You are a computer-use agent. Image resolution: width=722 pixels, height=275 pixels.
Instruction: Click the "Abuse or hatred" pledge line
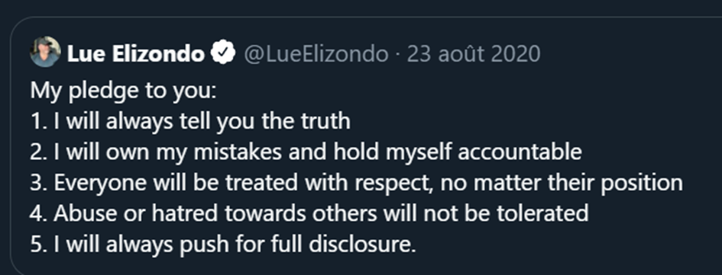tap(309, 213)
